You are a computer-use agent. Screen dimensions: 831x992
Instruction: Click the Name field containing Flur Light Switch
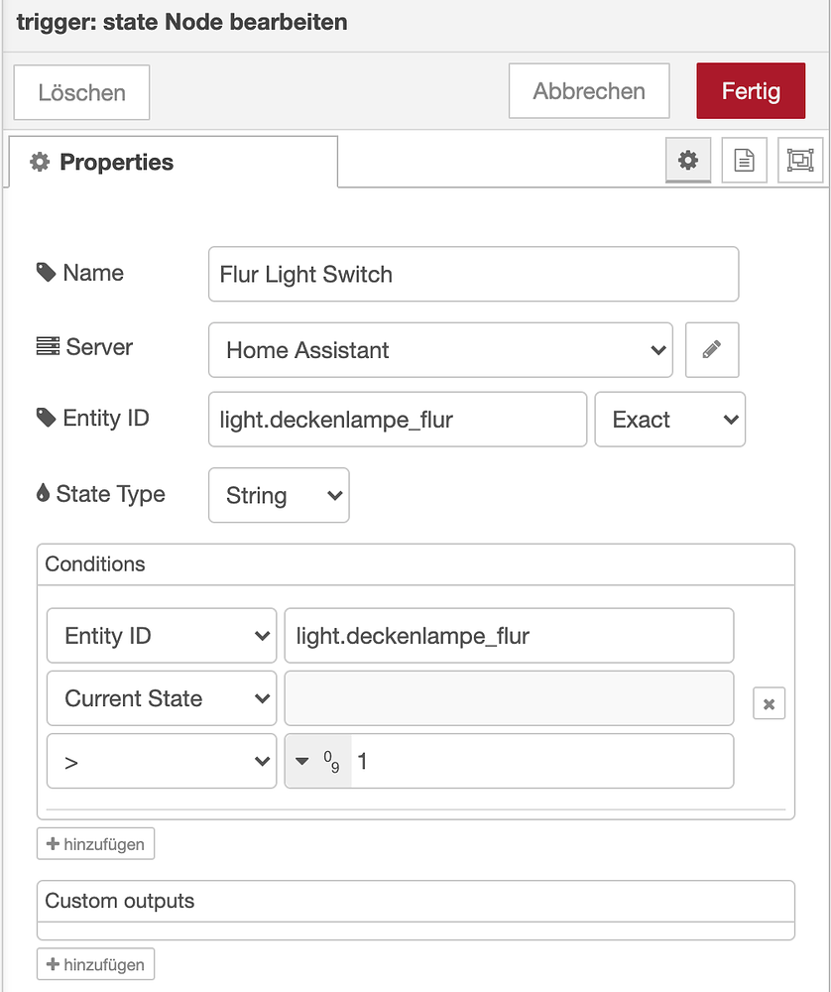click(x=473, y=275)
